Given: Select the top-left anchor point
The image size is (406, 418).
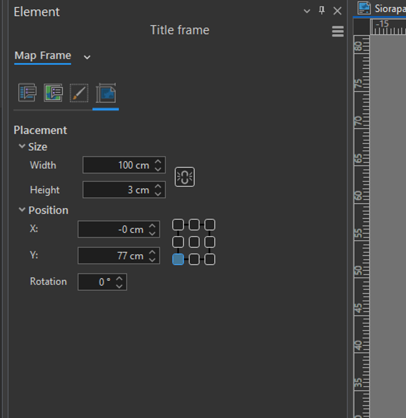Looking at the screenshot, I should pos(178,225).
